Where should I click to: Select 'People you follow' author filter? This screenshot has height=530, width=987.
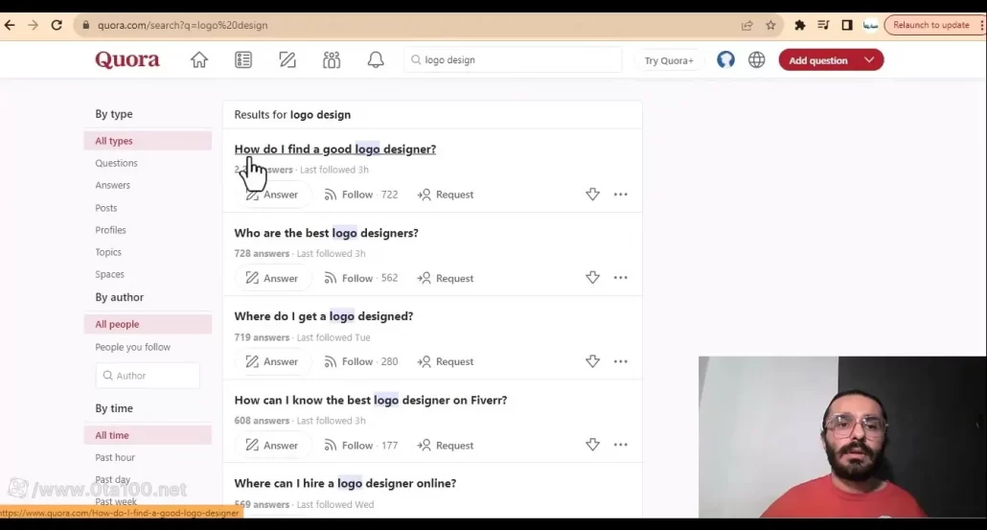click(x=132, y=347)
